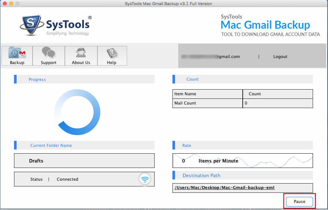Click the Connected status text
The width and height of the screenshot is (328, 210).
pos(67,179)
